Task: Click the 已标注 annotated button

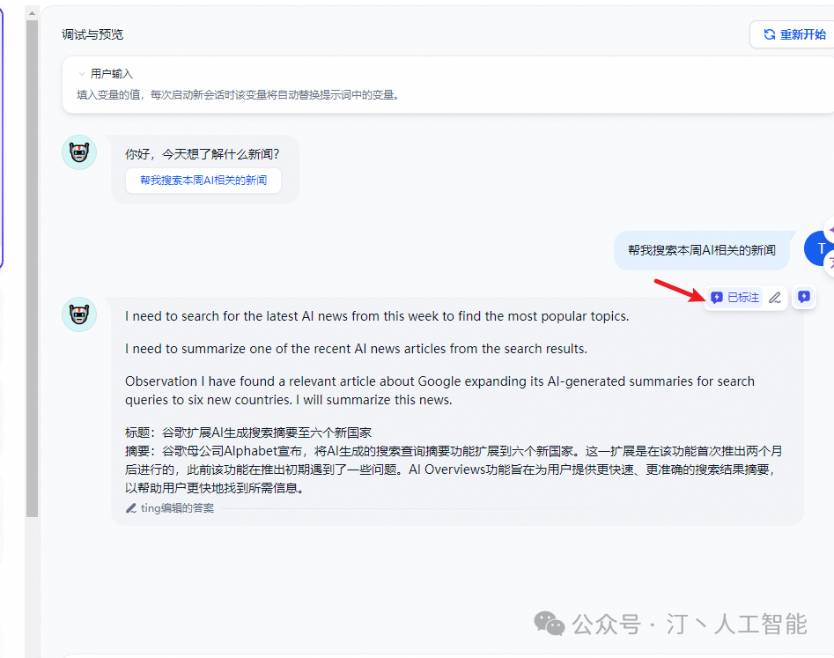Action: click(735, 298)
